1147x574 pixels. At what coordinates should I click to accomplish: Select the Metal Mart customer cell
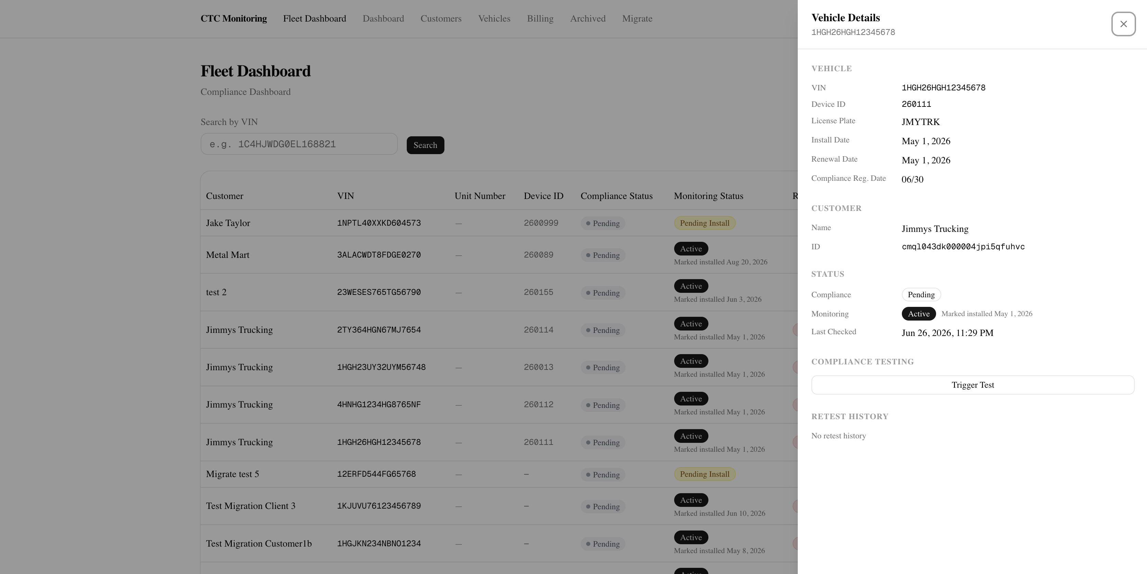pyautogui.click(x=228, y=255)
